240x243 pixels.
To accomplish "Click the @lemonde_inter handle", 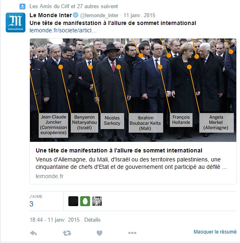I will 99,15.
